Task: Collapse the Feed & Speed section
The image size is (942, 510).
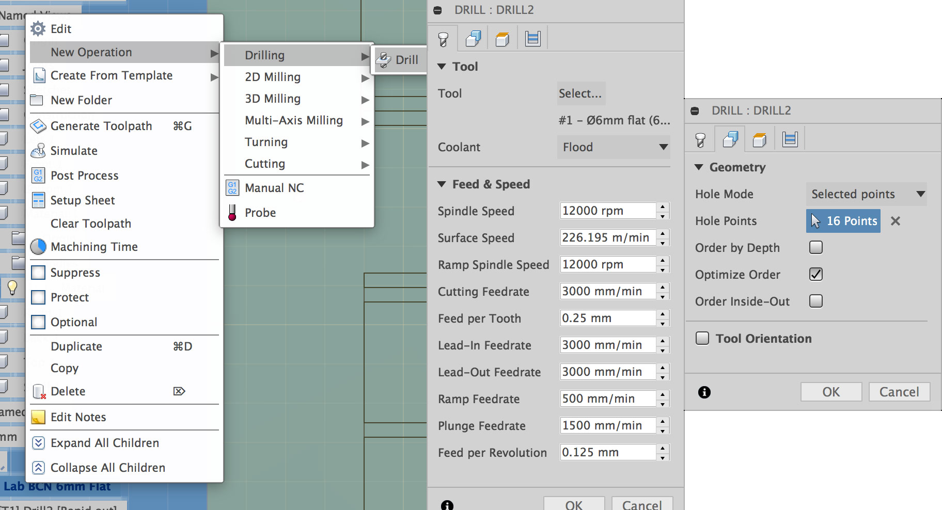Action: point(442,184)
